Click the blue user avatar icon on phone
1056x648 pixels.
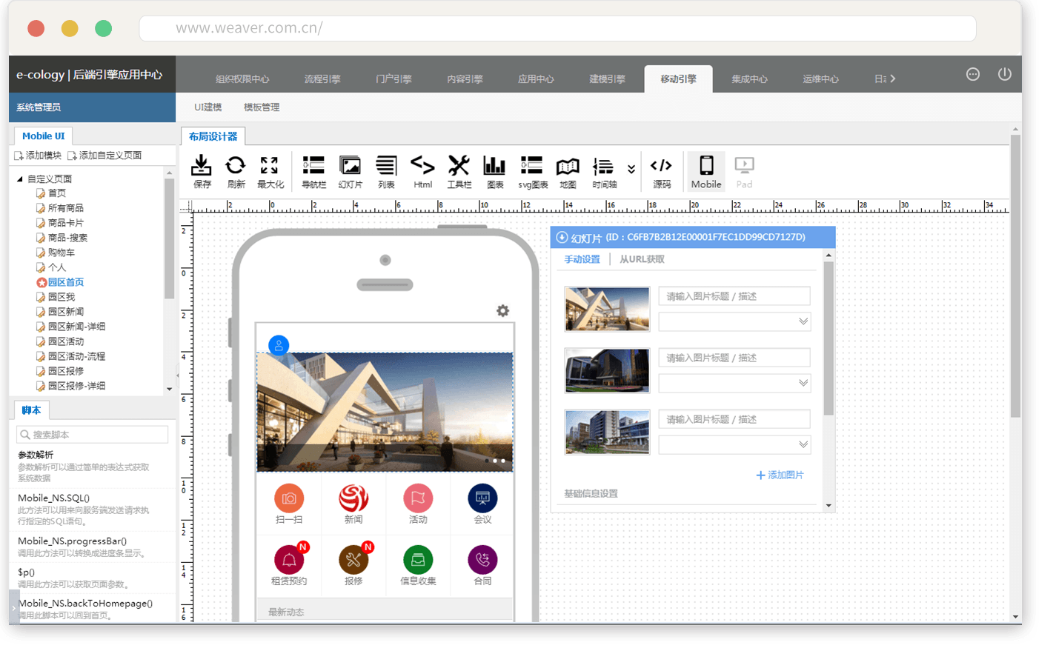tap(279, 345)
